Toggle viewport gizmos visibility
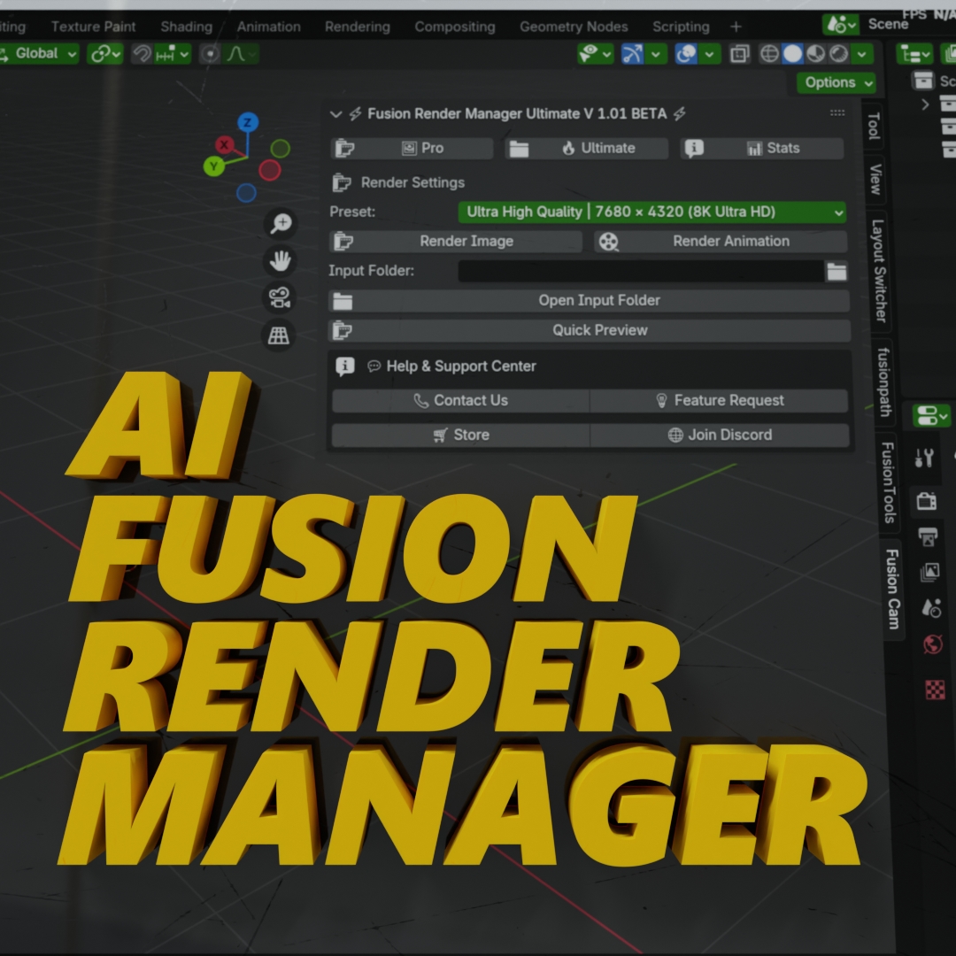Viewport: 956px width, 956px height. pyautogui.click(x=632, y=54)
